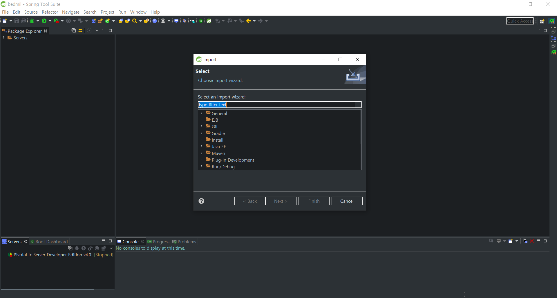Switch to the Boot Dashboard tab
This screenshot has height=298, width=557.
[x=49, y=242]
